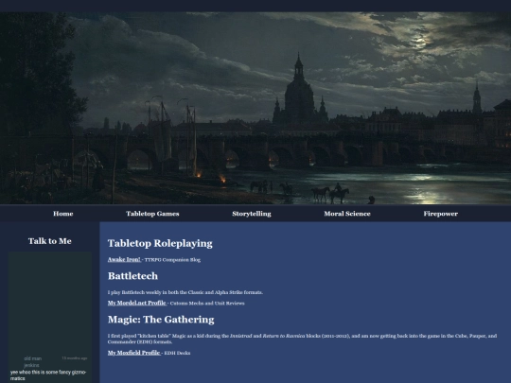Click the 'Custom Mechs and Unit Reviews' text
This screenshot has height=383, width=511.
[x=207, y=304]
